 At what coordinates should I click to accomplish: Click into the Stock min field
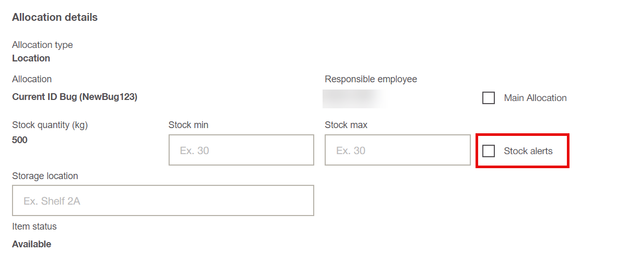click(241, 150)
